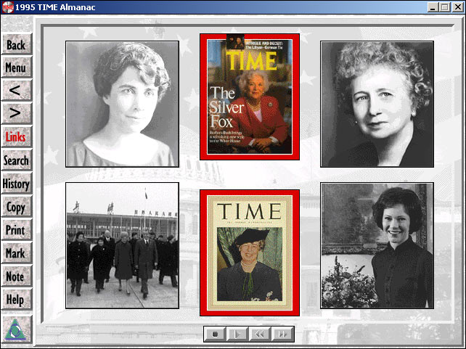Stop the slideshow playback
Screen dimensions: 466x349
pyautogui.click(x=215, y=334)
